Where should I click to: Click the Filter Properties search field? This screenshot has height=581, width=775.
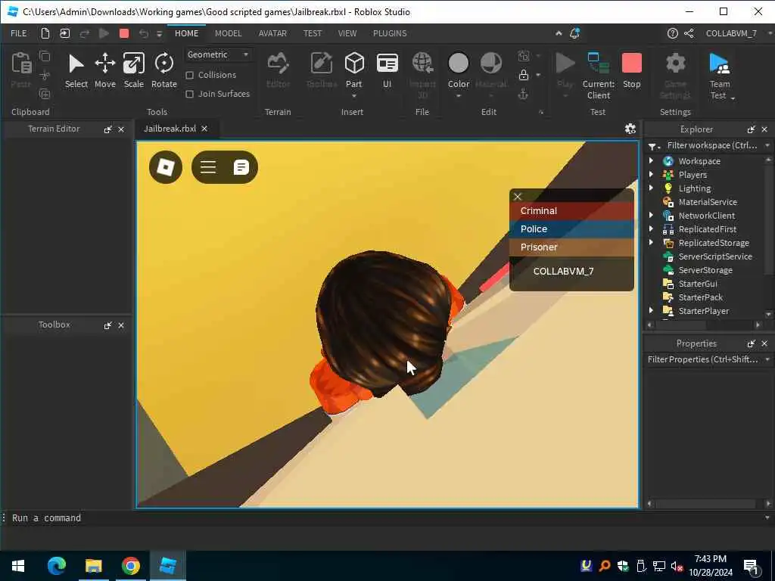pyautogui.click(x=703, y=359)
